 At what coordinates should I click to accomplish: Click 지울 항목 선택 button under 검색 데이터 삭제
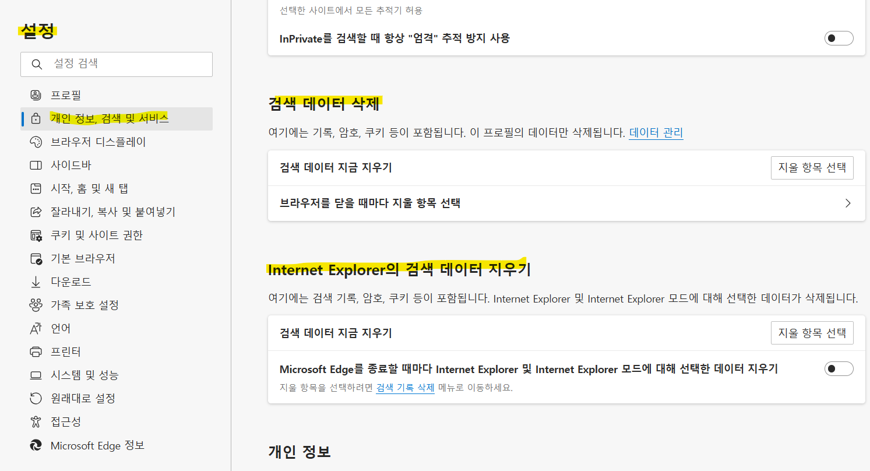tap(812, 168)
